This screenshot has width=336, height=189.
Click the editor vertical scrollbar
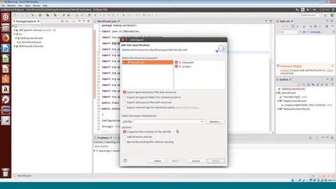271,78
